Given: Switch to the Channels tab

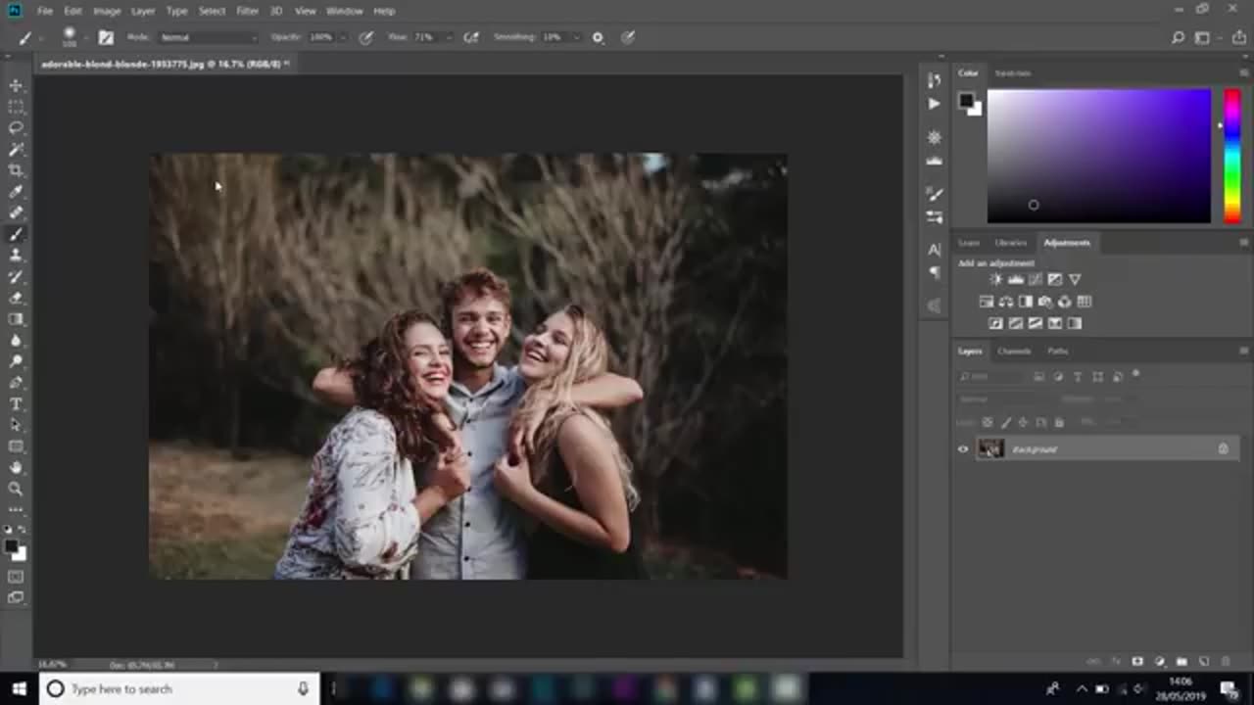Looking at the screenshot, I should (1014, 352).
